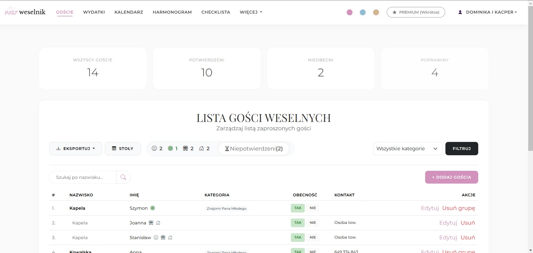533x253 pixels.
Task: Click the smiley face counter showing 2
Action: coord(157,149)
